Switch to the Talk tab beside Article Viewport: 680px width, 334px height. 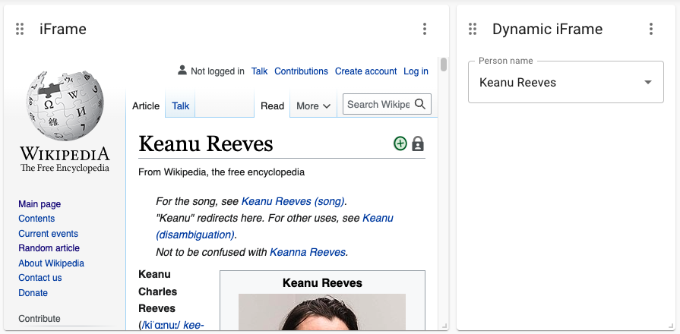[180, 106]
